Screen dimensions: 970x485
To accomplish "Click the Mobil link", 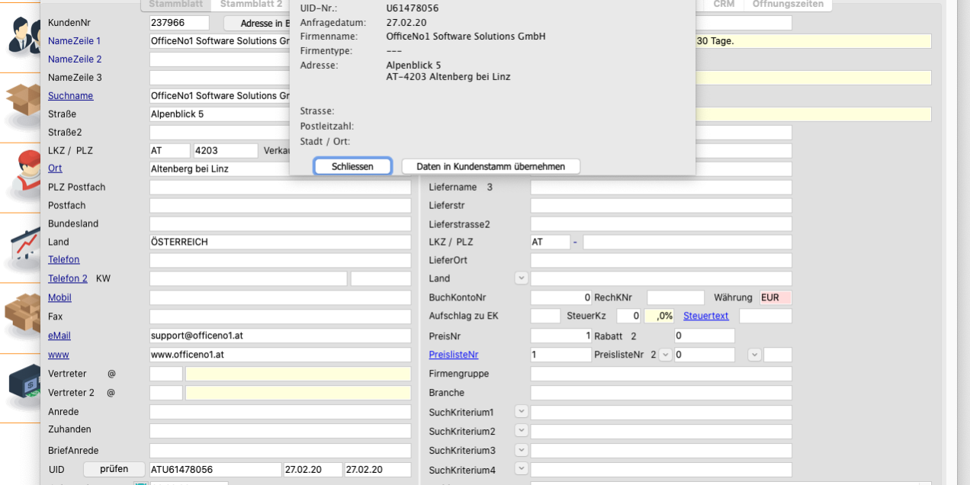I will pos(59,298).
